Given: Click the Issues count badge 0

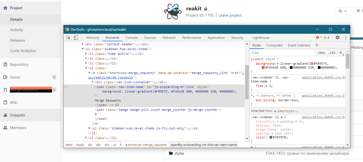Looking at the screenshot, I should click(54, 77).
